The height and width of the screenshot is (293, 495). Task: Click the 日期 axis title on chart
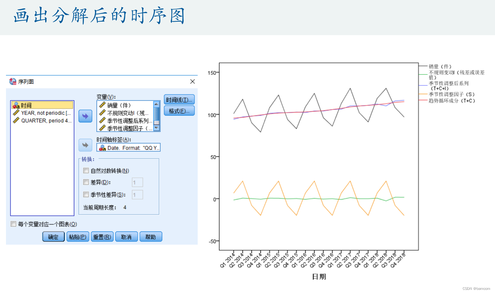pyautogui.click(x=319, y=277)
